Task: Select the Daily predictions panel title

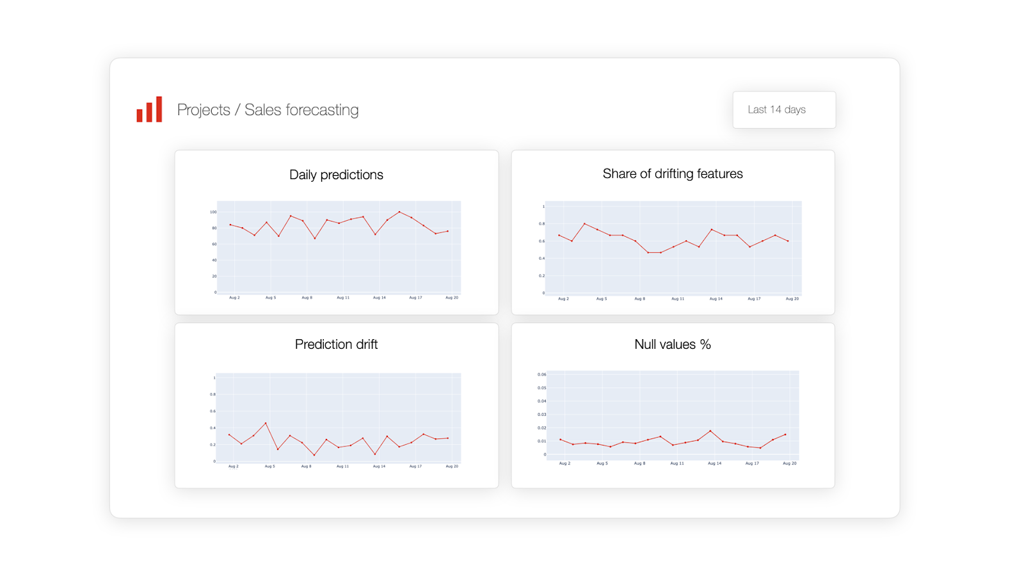Action: tap(336, 175)
